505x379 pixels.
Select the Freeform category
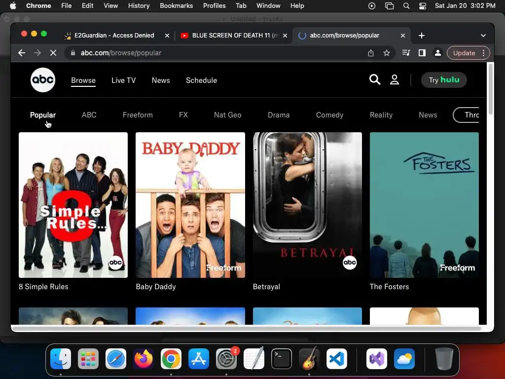click(138, 115)
